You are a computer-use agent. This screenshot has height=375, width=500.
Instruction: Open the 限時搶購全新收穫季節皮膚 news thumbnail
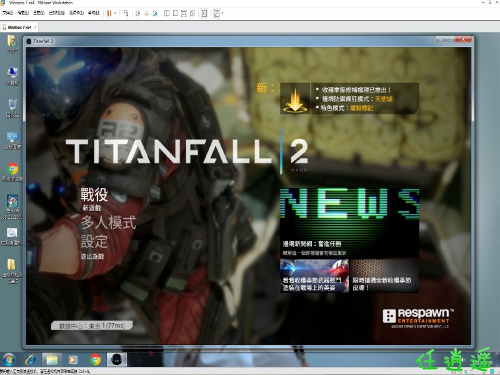point(384,276)
